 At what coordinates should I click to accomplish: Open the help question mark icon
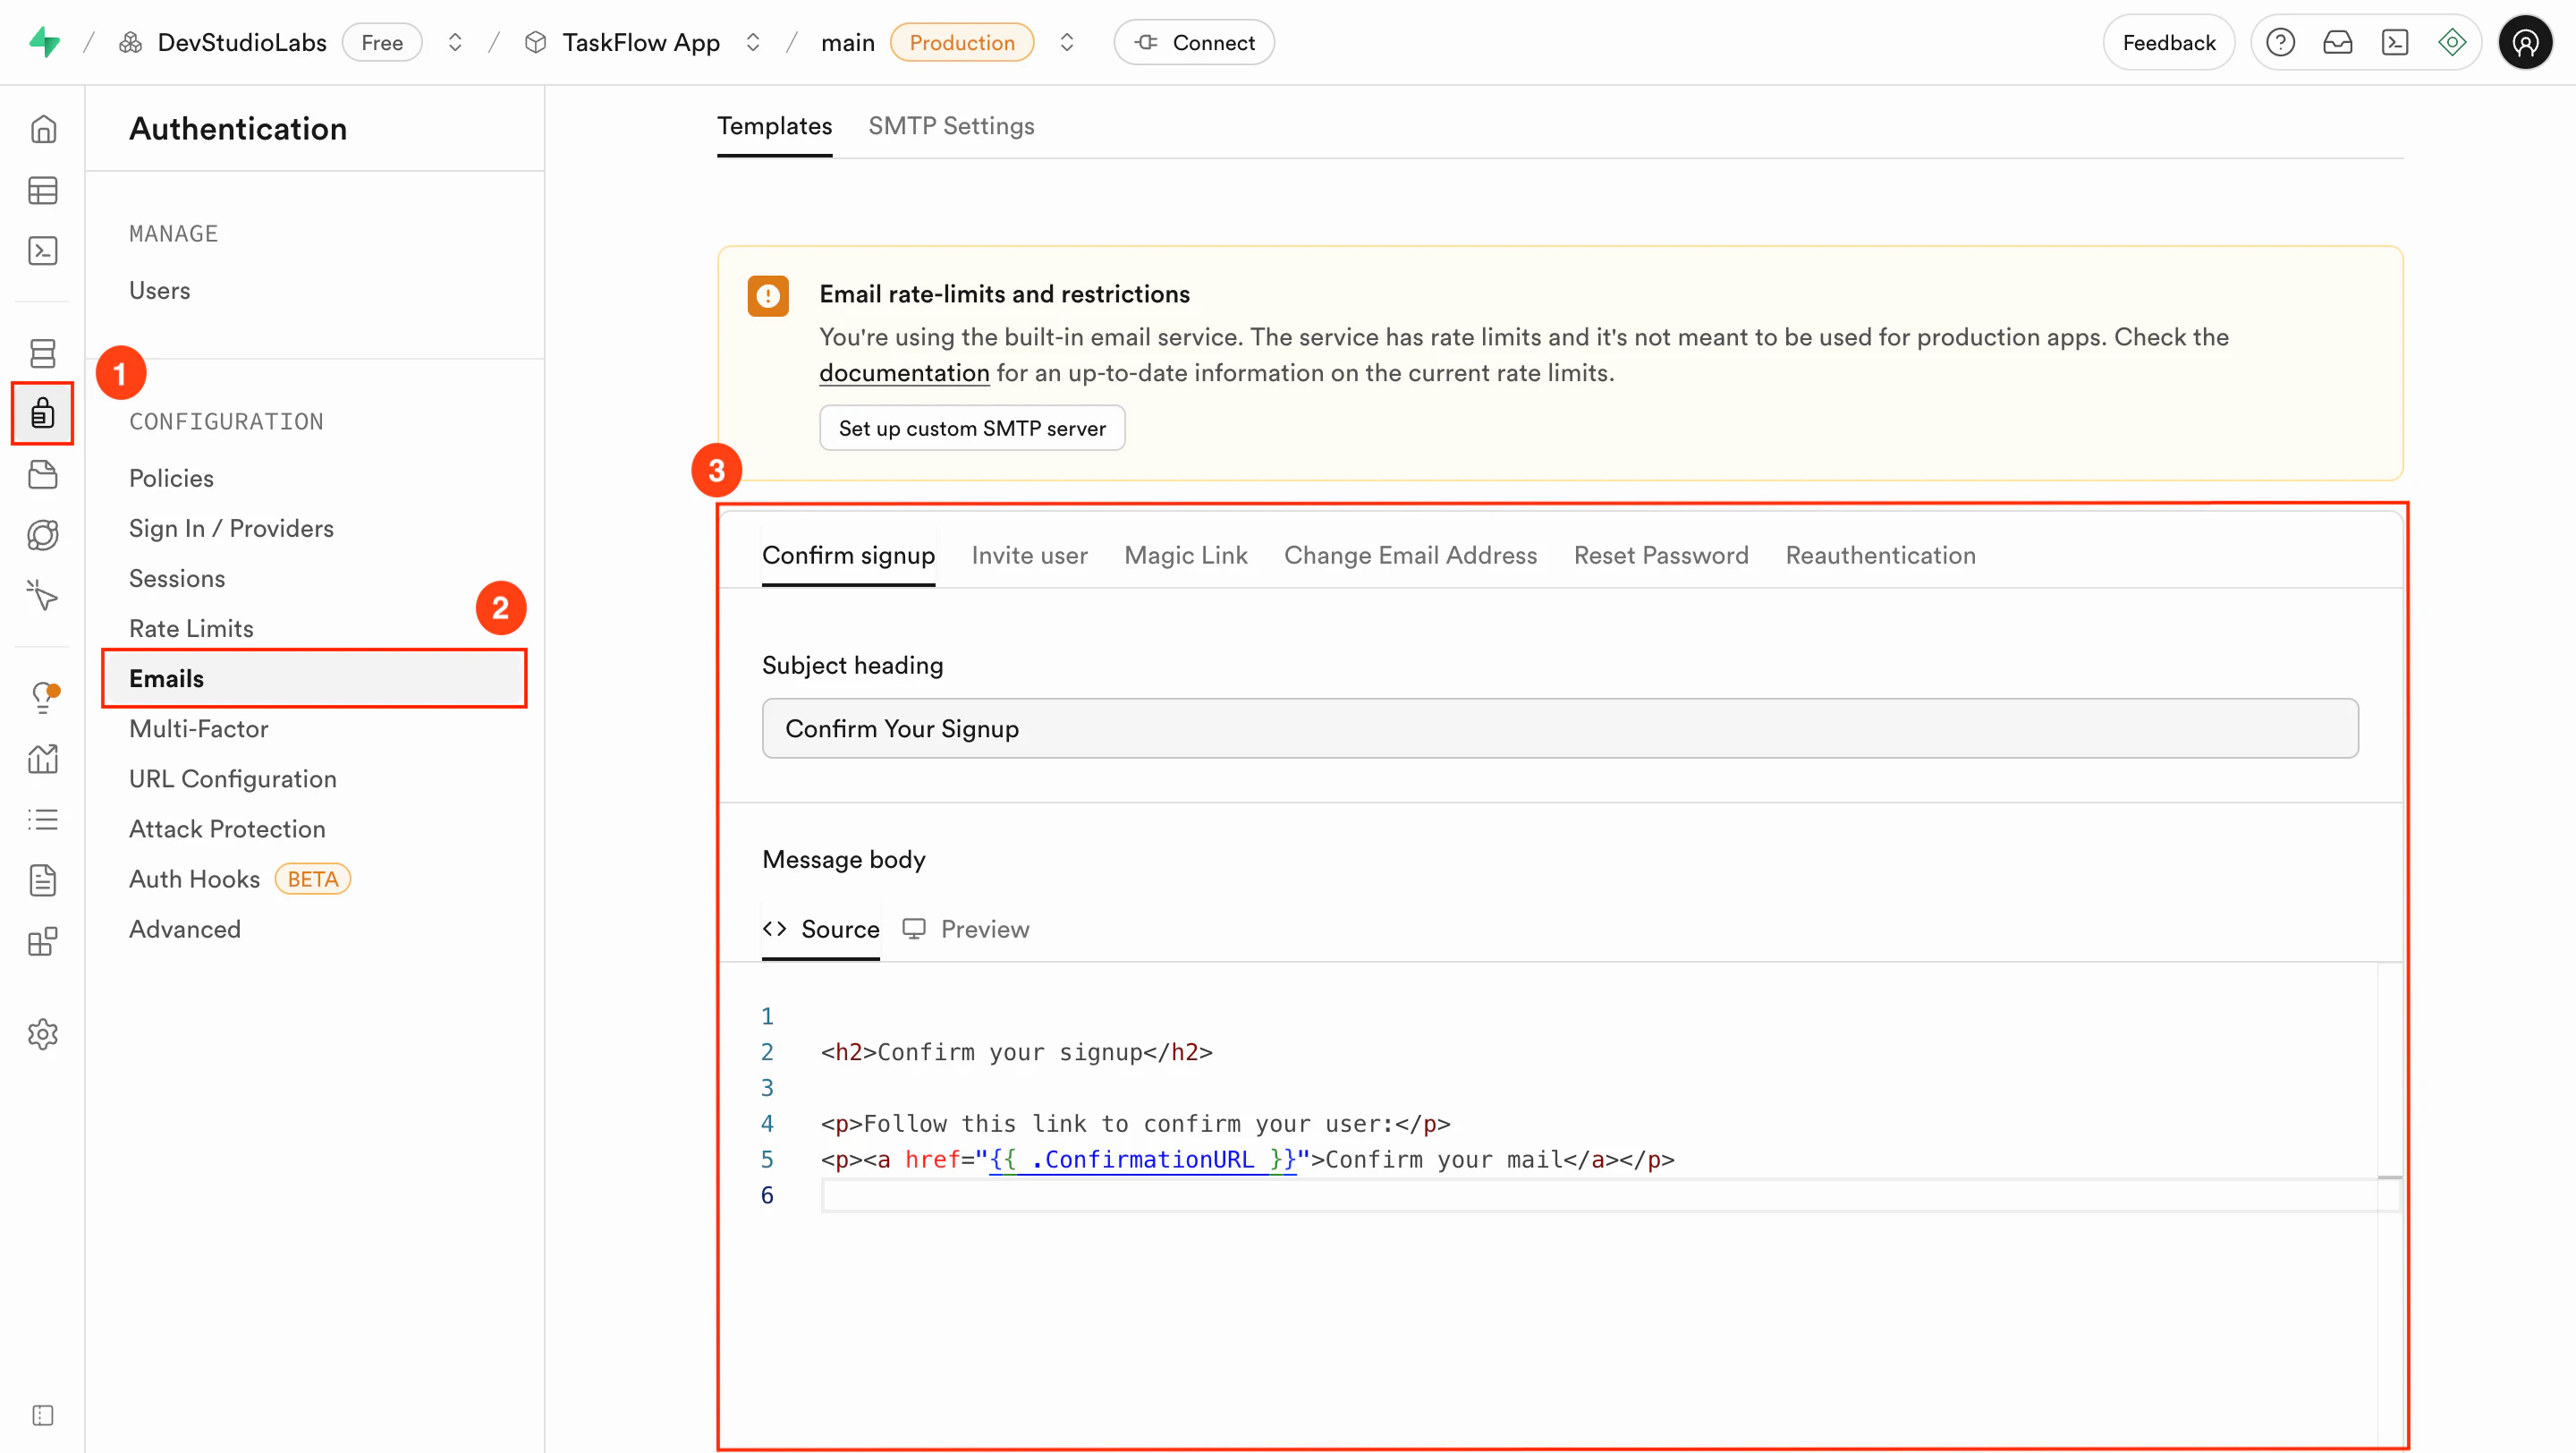pyautogui.click(x=2281, y=42)
